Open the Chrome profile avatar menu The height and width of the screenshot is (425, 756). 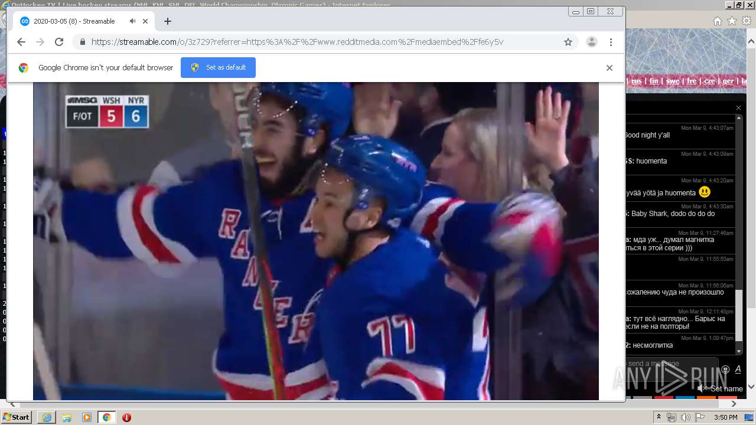[591, 42]
